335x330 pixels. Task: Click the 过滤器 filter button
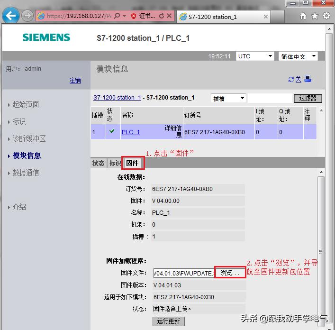(308, 98)
